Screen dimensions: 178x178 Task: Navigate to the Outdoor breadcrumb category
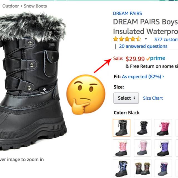pos(11,6)
